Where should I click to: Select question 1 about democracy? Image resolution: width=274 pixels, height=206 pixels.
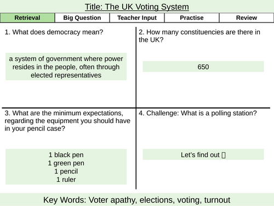coord(54,32)
